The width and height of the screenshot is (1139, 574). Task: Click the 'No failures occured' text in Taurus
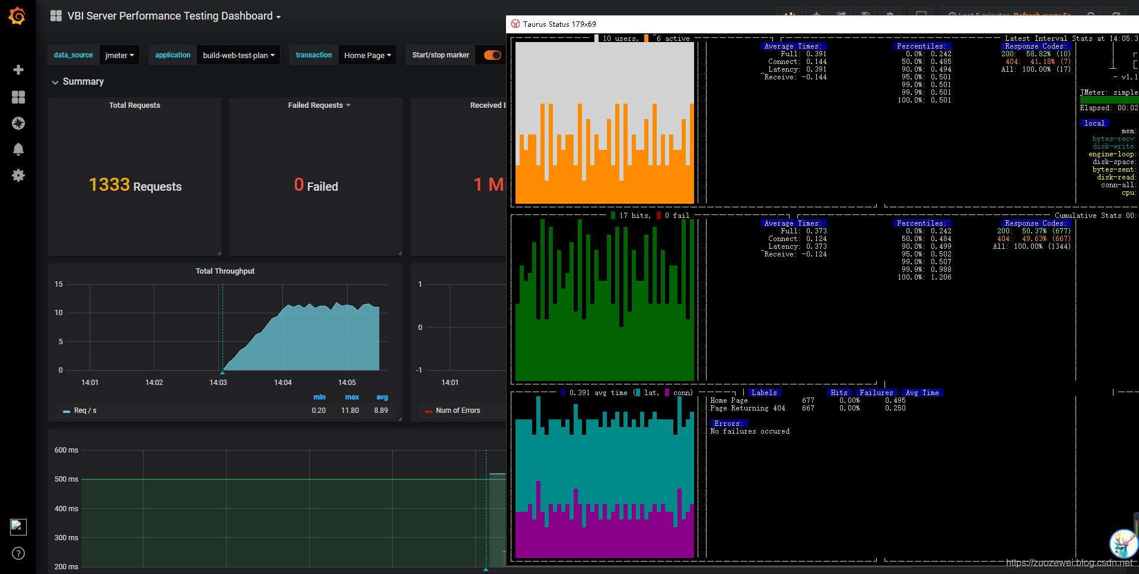coord(750,431)
